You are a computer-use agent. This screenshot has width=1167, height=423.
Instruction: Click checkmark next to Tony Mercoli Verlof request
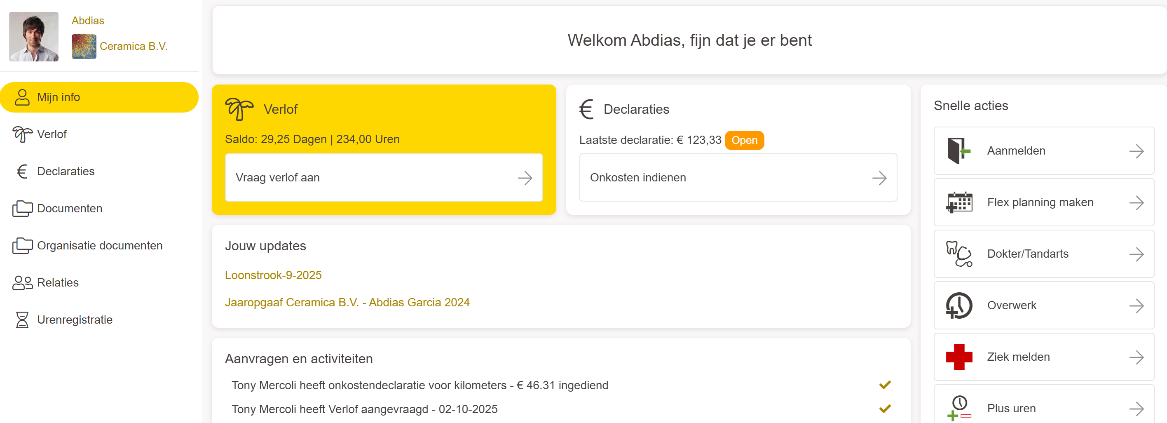(x=885, y=409)
